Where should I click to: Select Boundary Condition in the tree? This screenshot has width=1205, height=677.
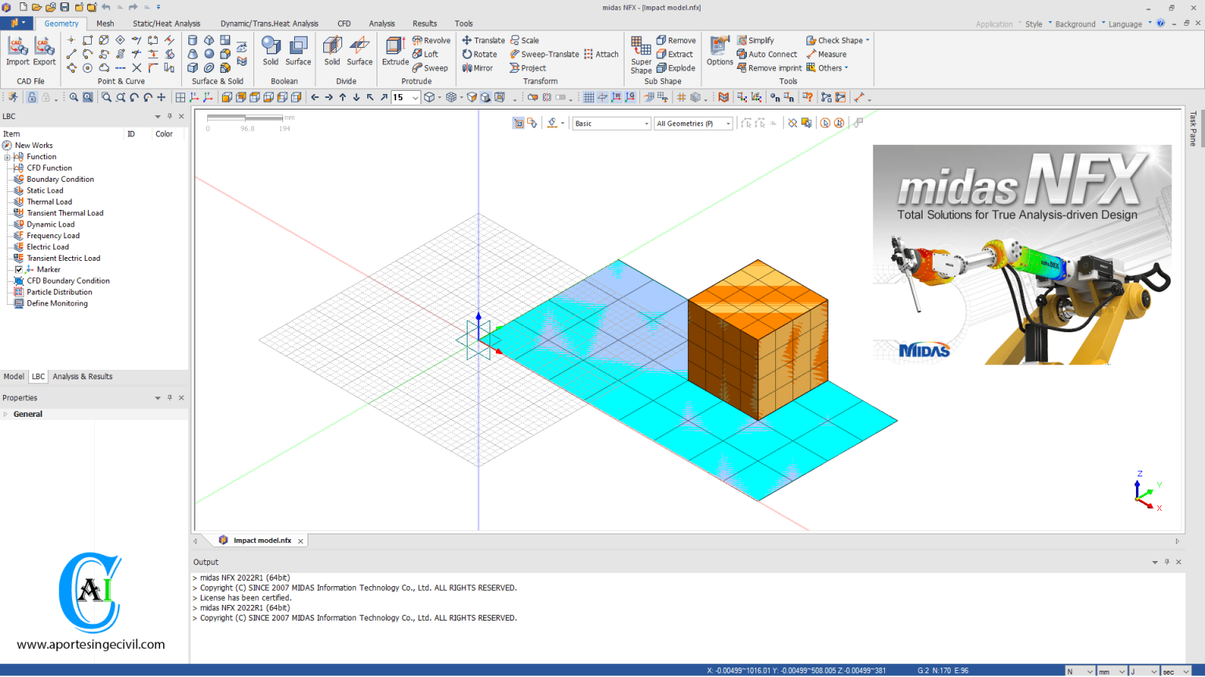pyautogui.click(x=60, y=179)
